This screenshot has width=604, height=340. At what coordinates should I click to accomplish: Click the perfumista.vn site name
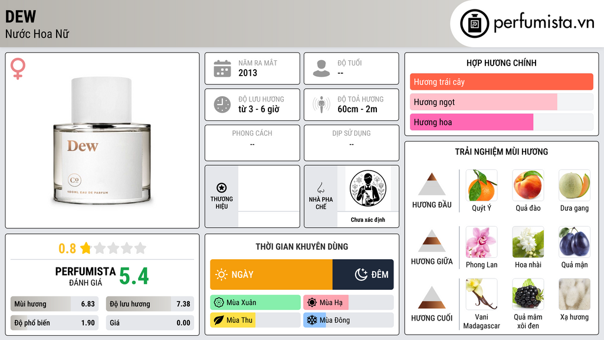coord(544,22)
